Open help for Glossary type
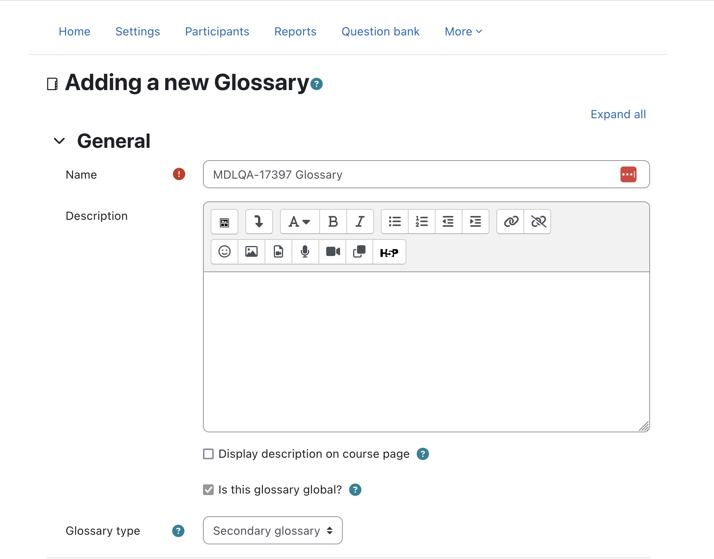The height and width of the screenshot is (559, 714). click(x=178, y=531)
